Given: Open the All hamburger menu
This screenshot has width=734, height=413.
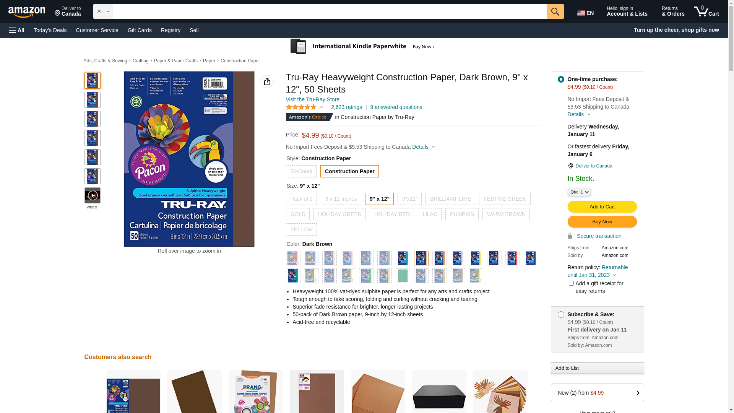Looking at the screenshot, I should [x=17, y=30].
